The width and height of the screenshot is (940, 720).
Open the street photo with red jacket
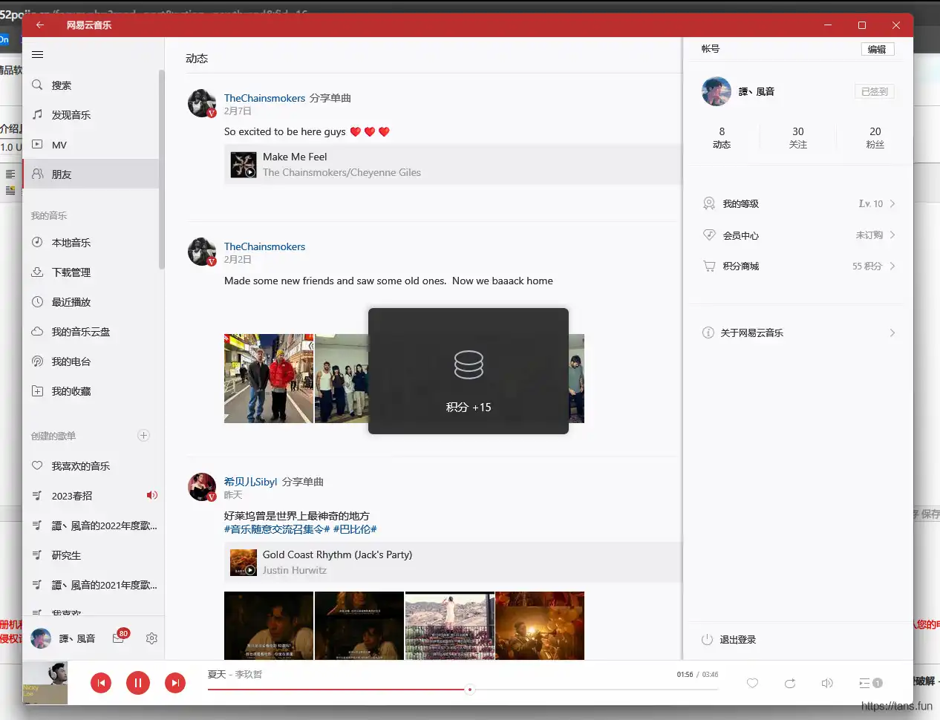pyautogui.click(x=269, y=379)
